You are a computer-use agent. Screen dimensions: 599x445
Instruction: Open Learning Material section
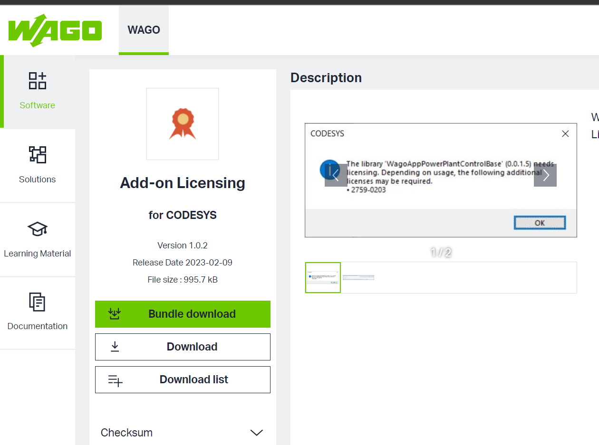pos(38,240)
